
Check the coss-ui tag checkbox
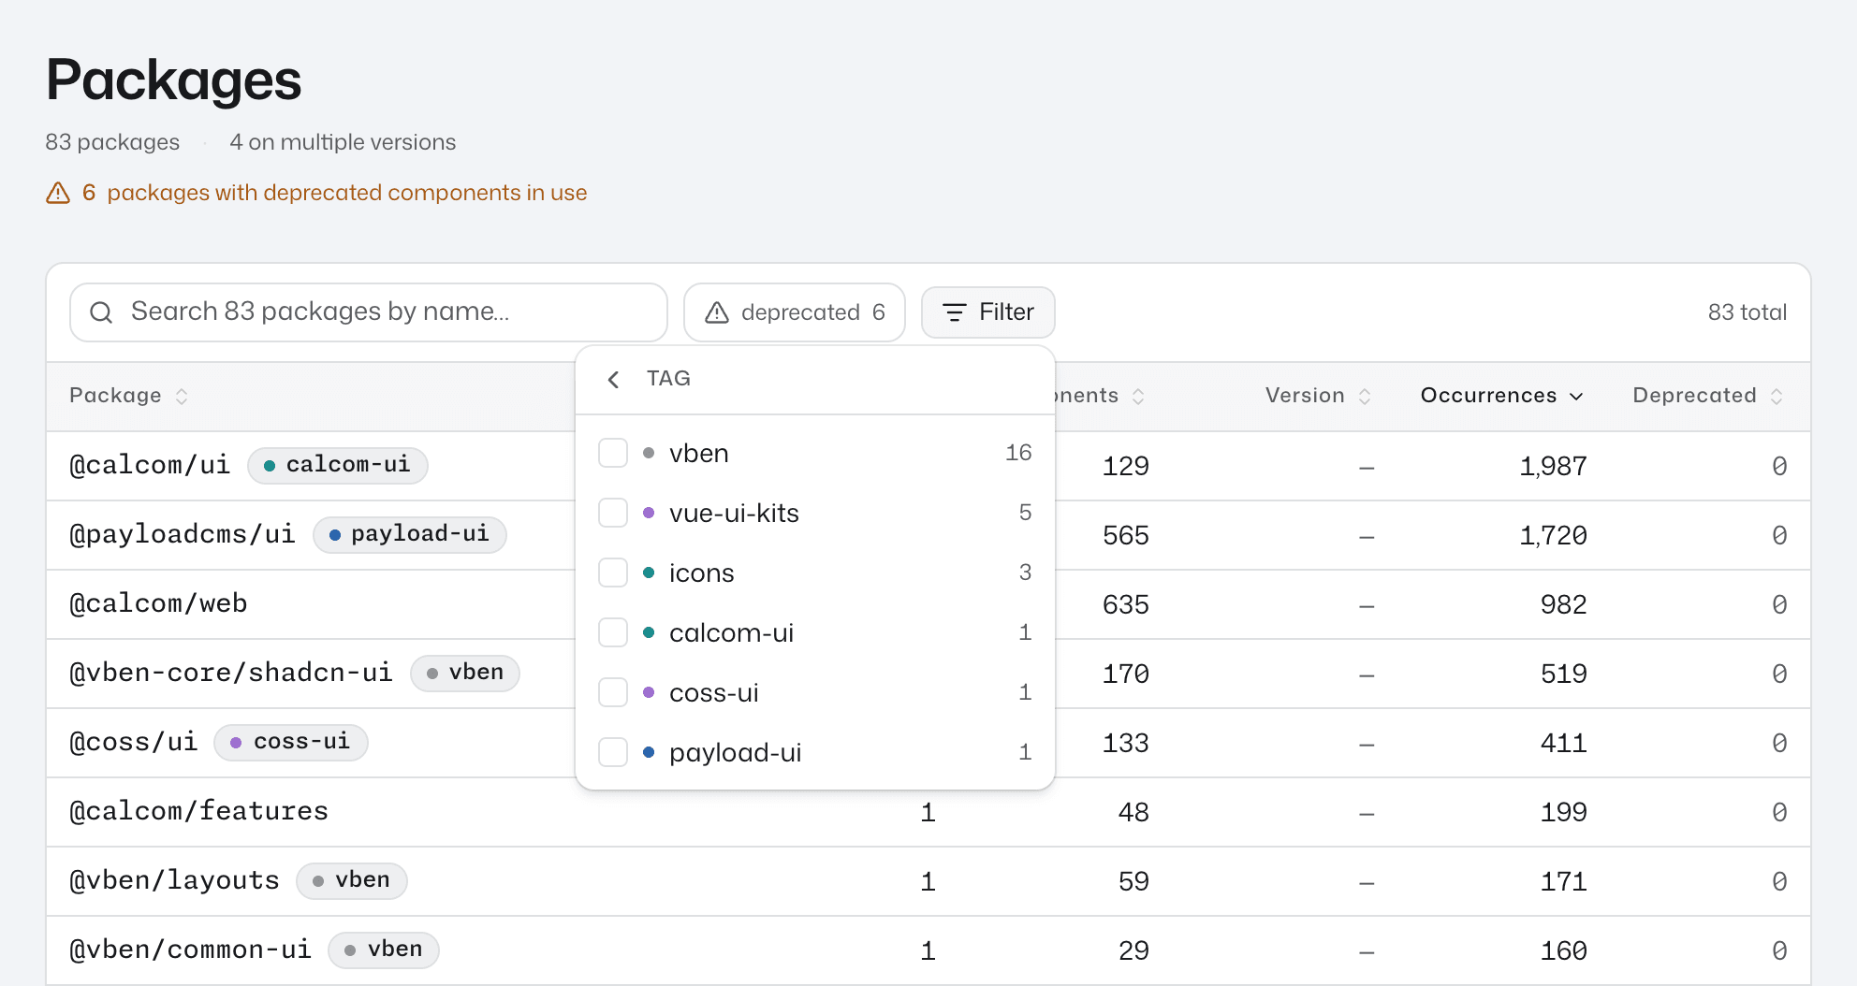[x=613, y=692]
